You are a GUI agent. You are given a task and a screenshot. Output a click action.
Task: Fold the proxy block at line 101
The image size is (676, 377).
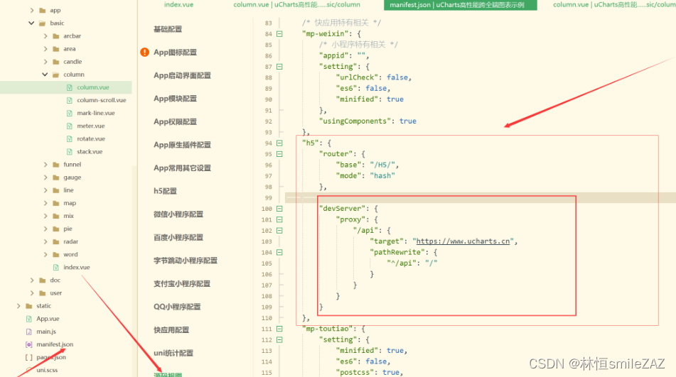(x=279, y=219)
